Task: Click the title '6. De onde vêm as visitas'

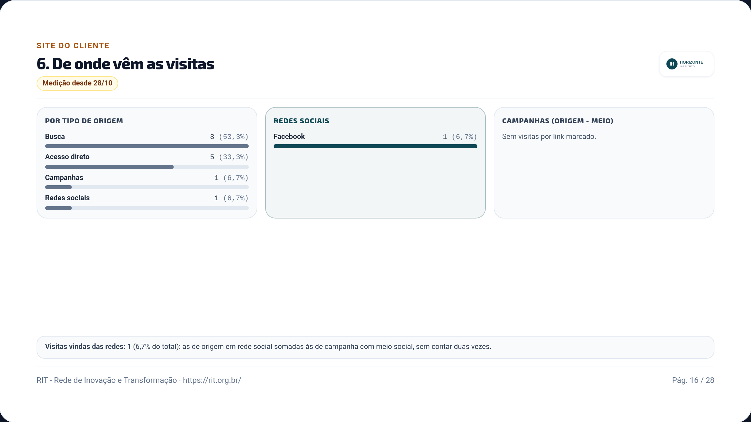Action: coord(125,64)
